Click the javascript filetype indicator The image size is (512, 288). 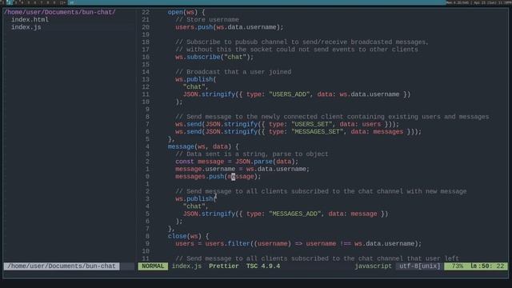tap(374, 266)
